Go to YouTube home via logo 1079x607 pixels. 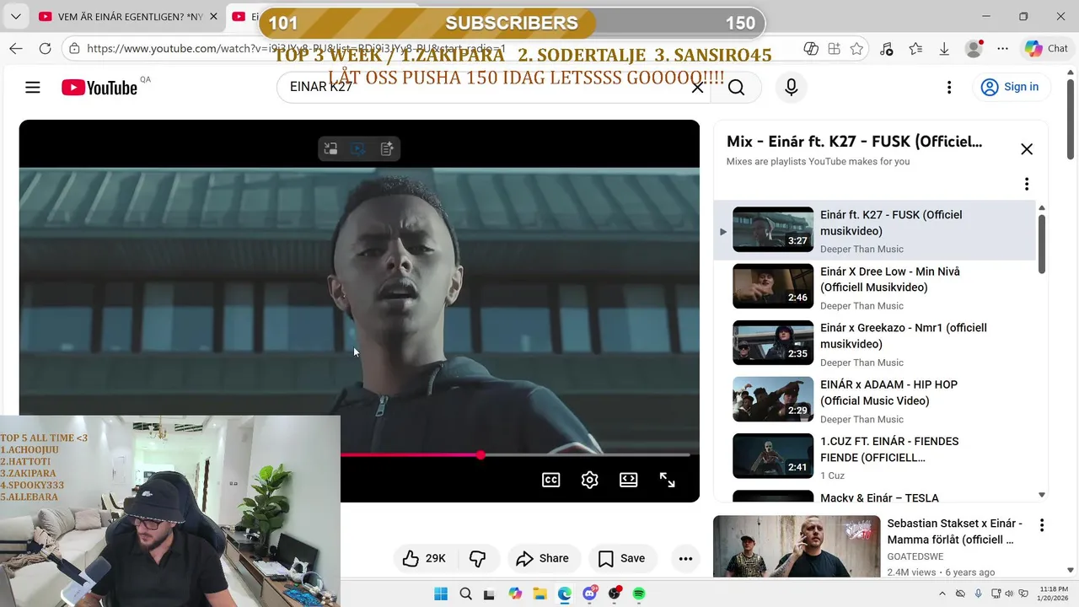point(99,88)
